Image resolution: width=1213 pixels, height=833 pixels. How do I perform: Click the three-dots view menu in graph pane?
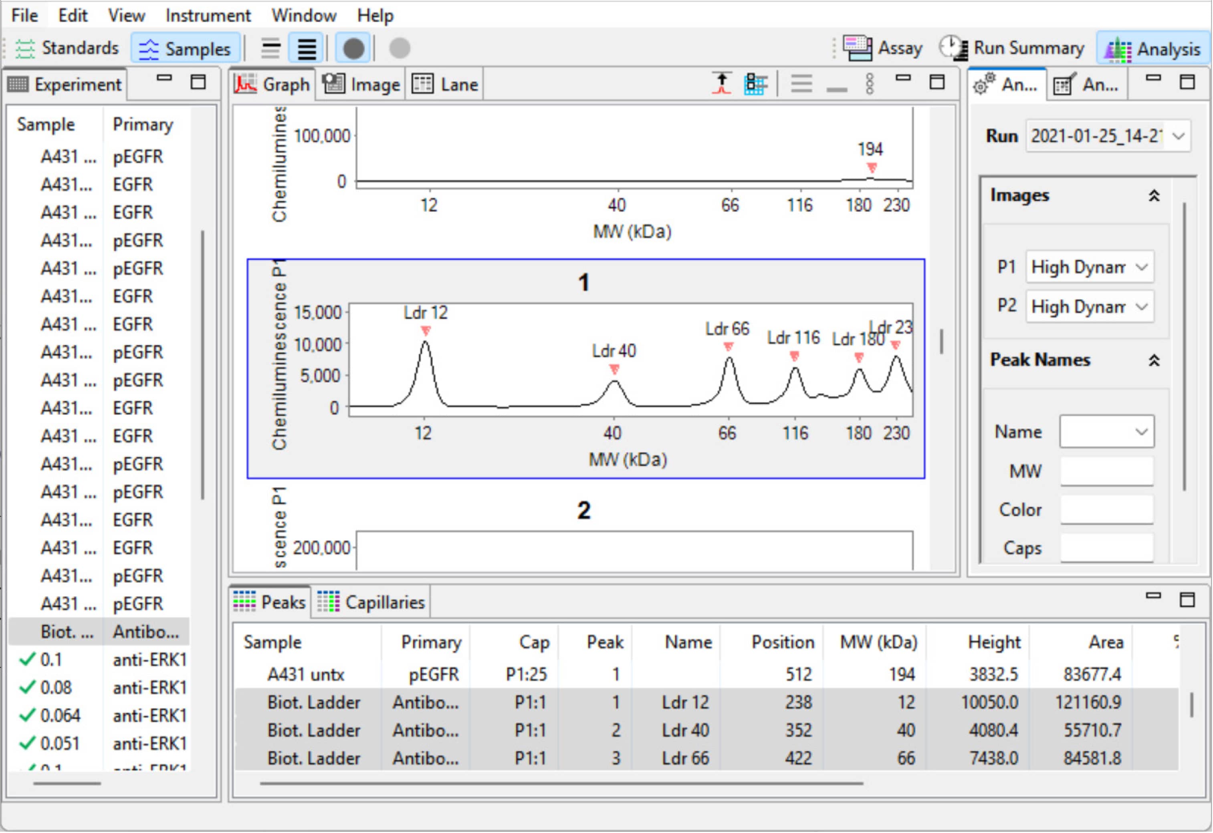point(870,84)
